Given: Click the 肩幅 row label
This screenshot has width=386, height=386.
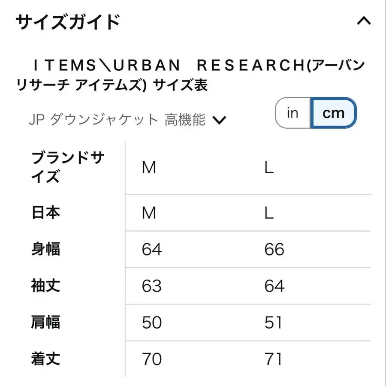Looking at the screenshot, I should click(x=45, y=323).
